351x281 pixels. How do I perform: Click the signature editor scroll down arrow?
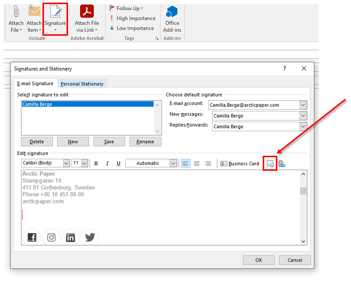pos(303,242)
